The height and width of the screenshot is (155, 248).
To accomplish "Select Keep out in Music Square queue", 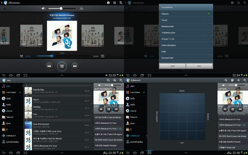I will click(233, 148).
